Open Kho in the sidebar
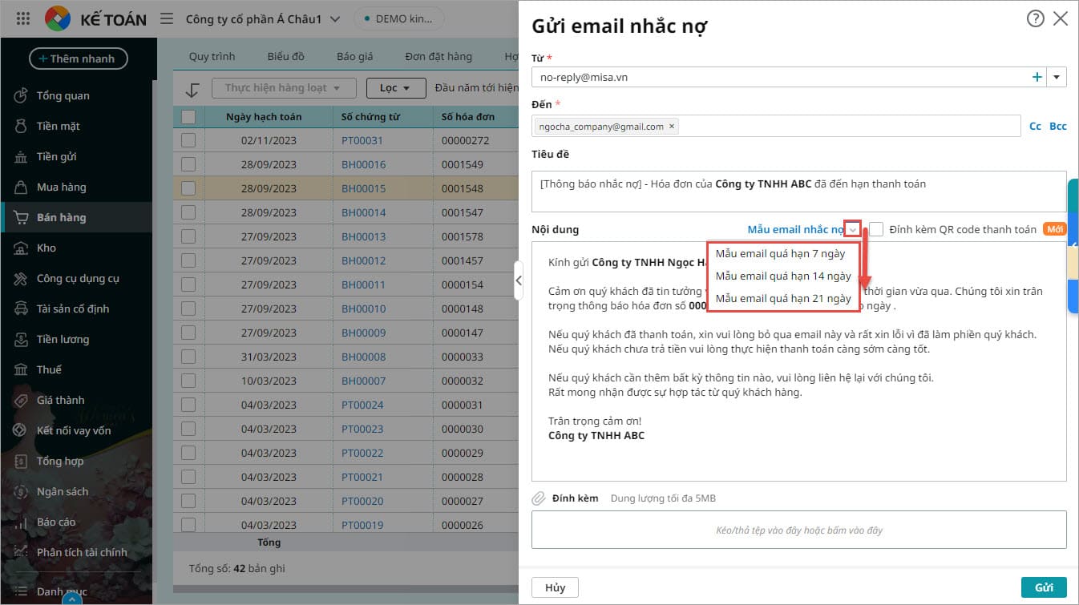Viewport: 1079px width, 605px height. click(x=46, y=248)
